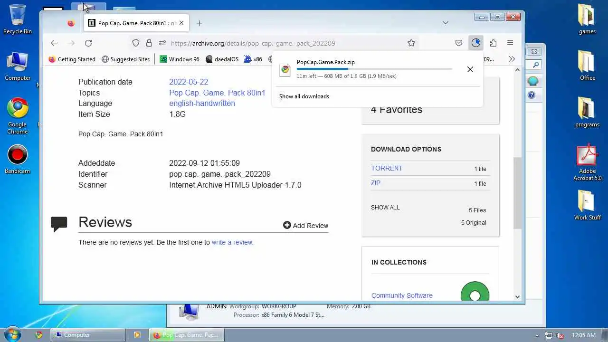Click the page vertical scrollbar thumb

[x=517, y=193]
